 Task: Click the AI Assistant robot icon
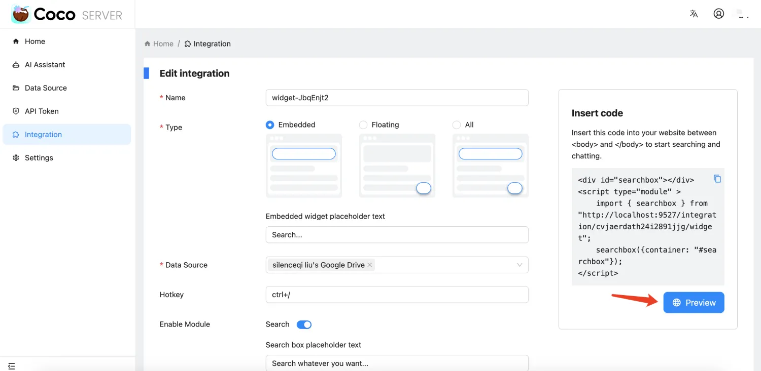pyautogui.click(x=16, y=65)
